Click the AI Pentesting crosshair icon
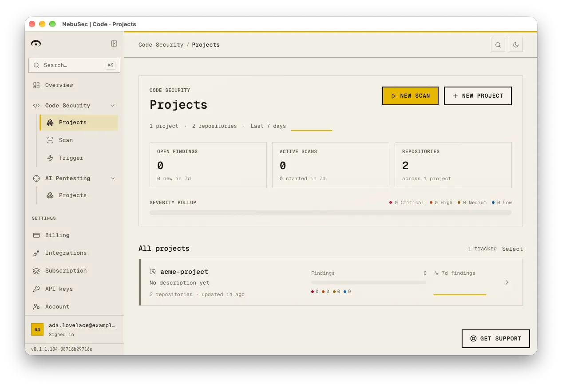562x388 pixels. pos(36,178)
